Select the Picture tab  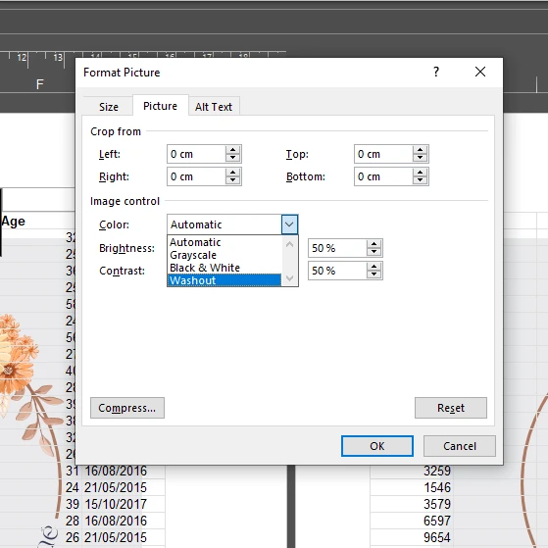(x=161, y=106)
